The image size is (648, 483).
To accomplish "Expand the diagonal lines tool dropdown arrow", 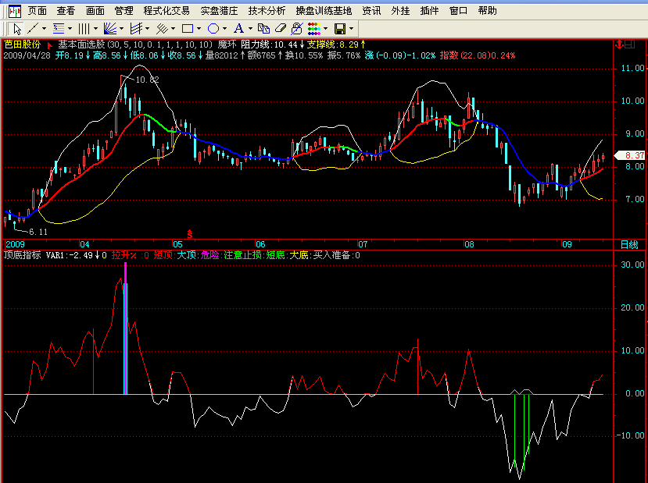I will click(x=174, y=29).
